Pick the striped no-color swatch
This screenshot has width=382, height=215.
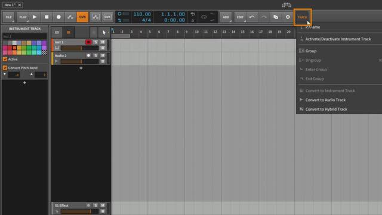coord(44,52)
